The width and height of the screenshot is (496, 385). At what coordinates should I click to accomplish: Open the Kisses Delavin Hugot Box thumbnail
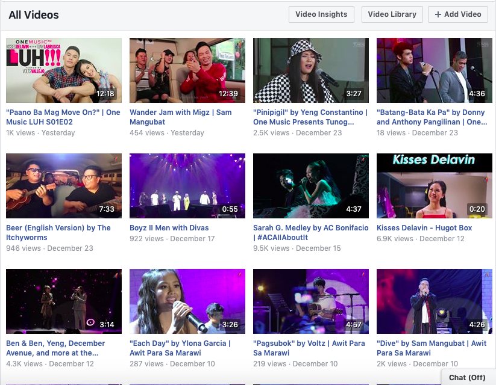coord(435,186)
